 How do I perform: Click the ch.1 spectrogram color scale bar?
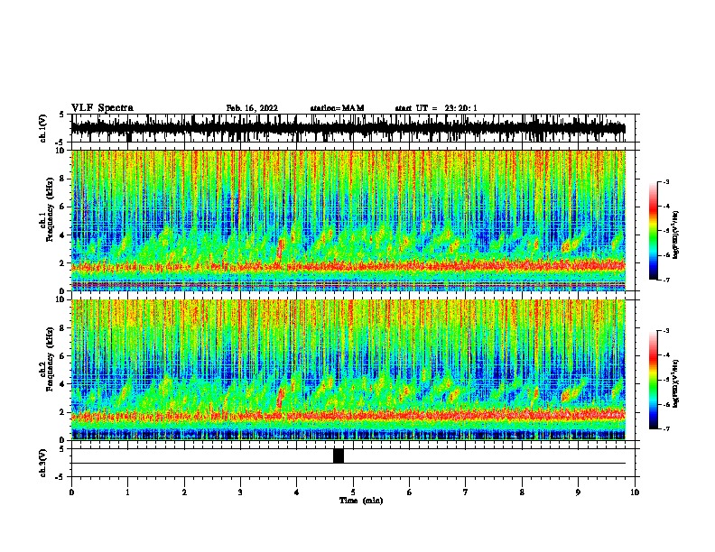[x=654, y=231]
